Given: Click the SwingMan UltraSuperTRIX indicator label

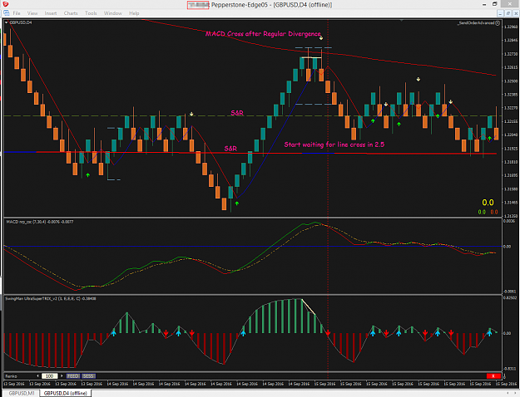Looking at the screenshot, I should (x=51, y=299).
